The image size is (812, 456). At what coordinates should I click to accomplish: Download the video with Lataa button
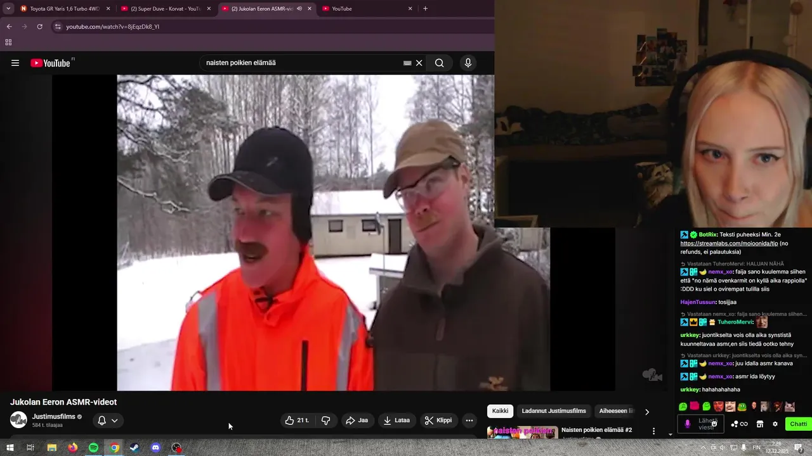[397, 421]
